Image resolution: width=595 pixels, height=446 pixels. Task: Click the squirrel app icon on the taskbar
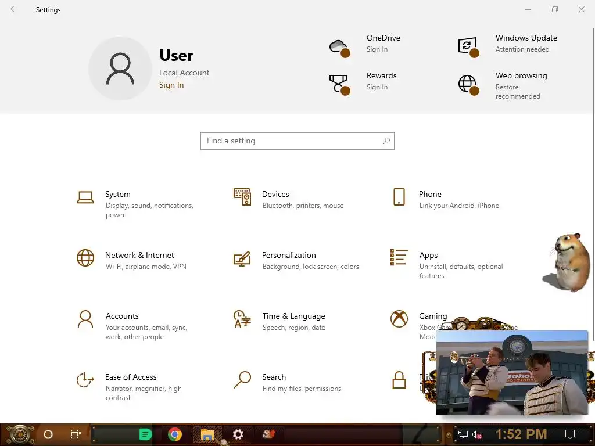click(268, 434)
